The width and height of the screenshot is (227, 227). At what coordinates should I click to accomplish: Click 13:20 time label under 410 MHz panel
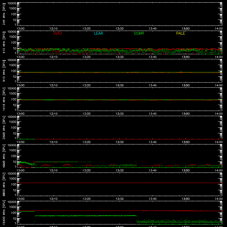click(x=87, y=57)
